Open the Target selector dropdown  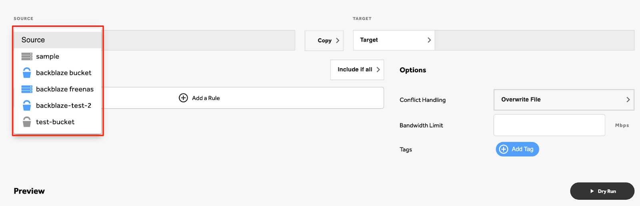coord(394,40)
